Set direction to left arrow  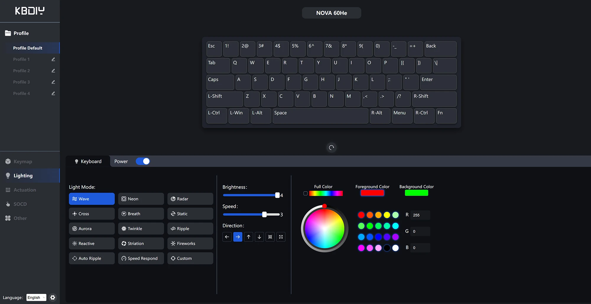(x=227, y=237)
